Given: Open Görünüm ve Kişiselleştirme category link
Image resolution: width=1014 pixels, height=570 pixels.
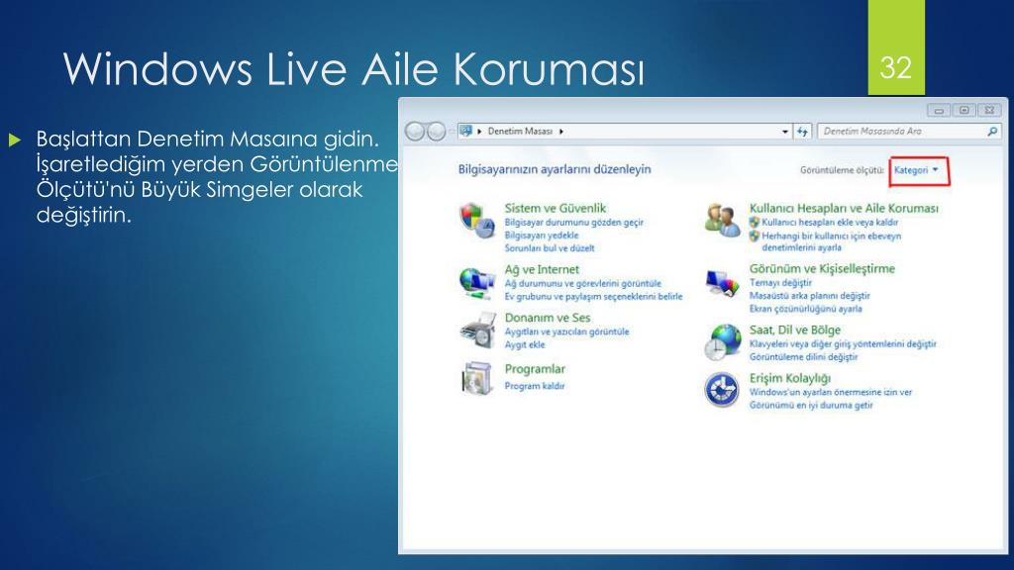Looking at the screenshot, I should 822,269.
